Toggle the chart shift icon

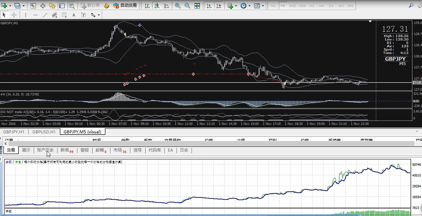[x=219, y=6]
